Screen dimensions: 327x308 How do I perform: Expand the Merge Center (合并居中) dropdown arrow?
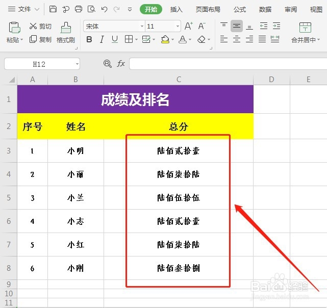pos(318,39)
